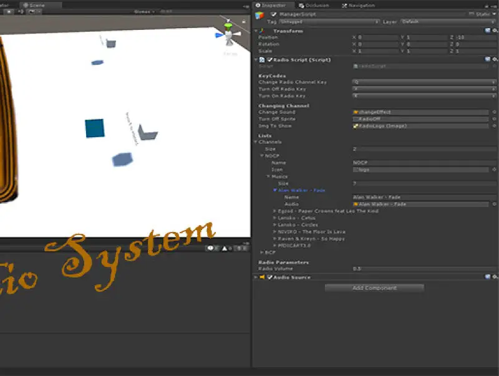Screen dimensions: 499x376
Task: Open the Tag dropdown showing Untagged
Action: (x=329, y=22)
